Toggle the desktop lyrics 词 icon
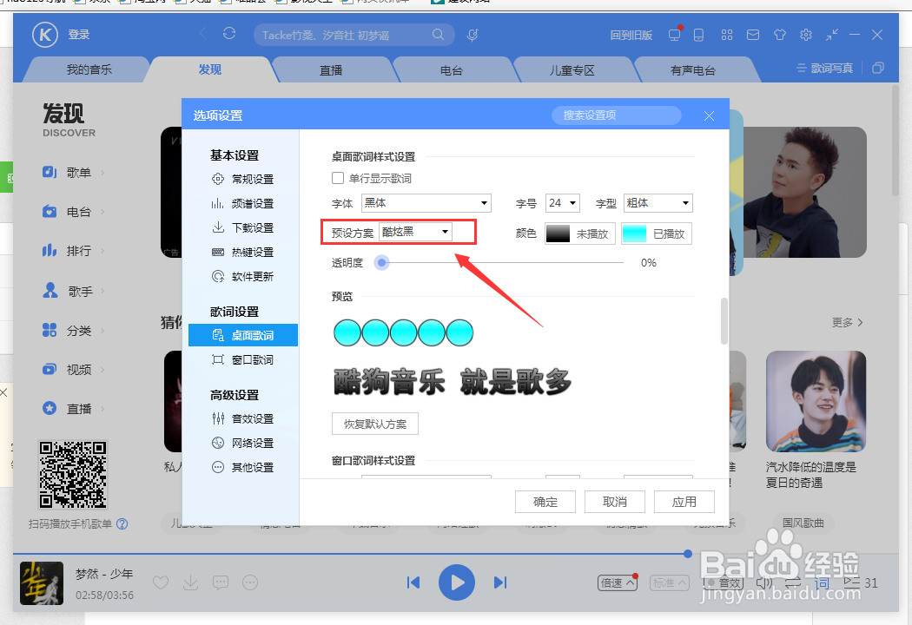912x625 pixels. [x=822, y=582]
